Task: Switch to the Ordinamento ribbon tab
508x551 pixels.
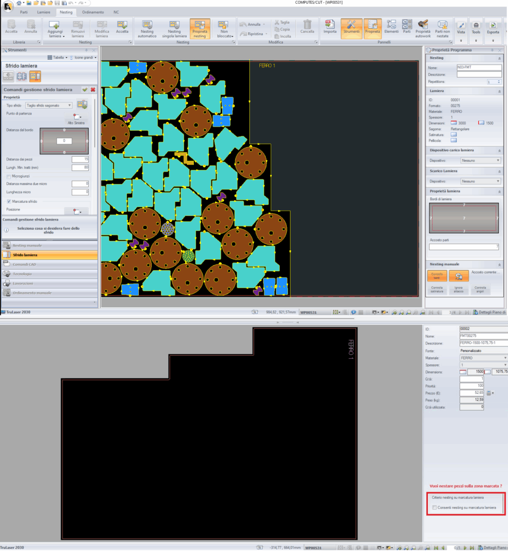Action: [93, 12]
